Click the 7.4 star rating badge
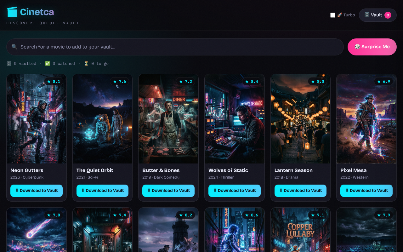 click(x=120, y=215)
